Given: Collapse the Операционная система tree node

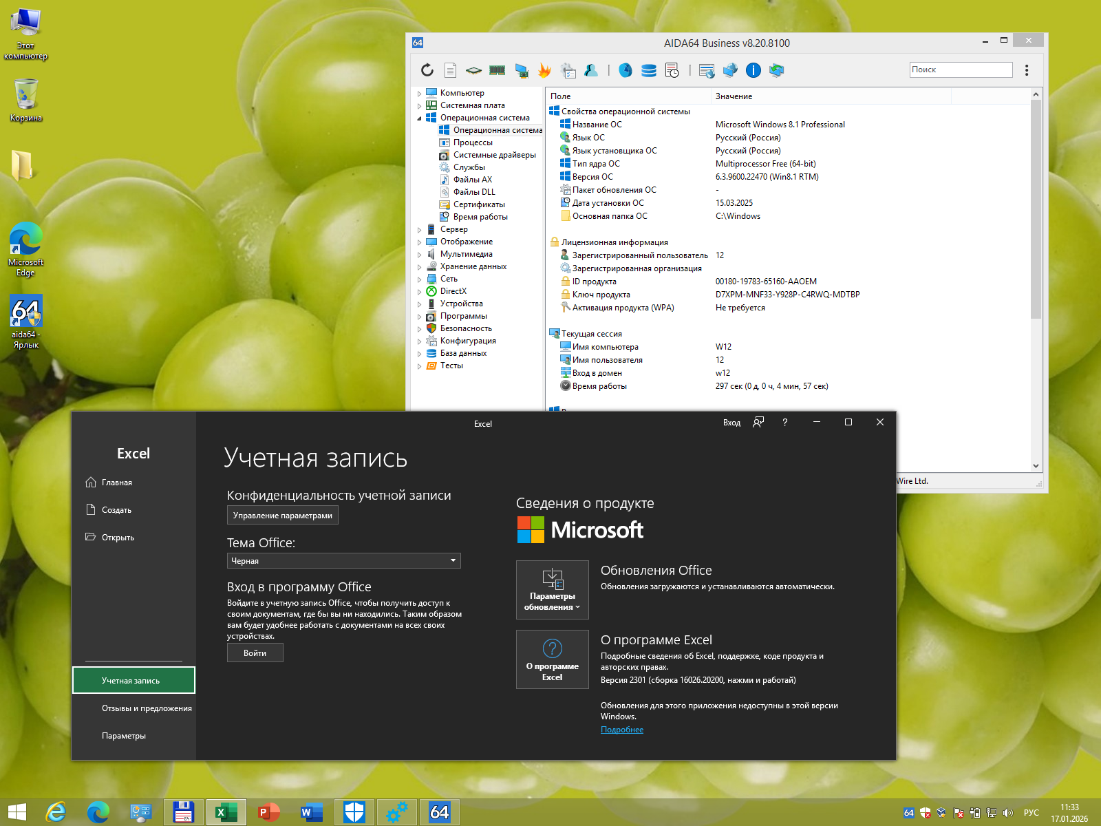Looking at the screenshot, I should tap(419, 118).
